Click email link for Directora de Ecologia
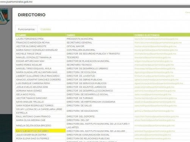Viewport: 190px width, 142px height. tap(154, 72)
